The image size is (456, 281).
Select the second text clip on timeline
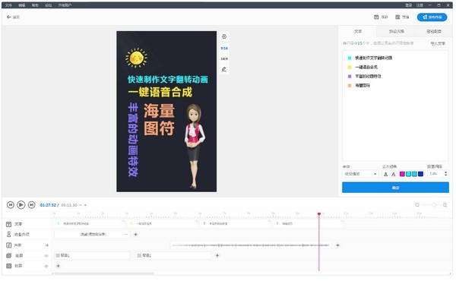point(163,224)
